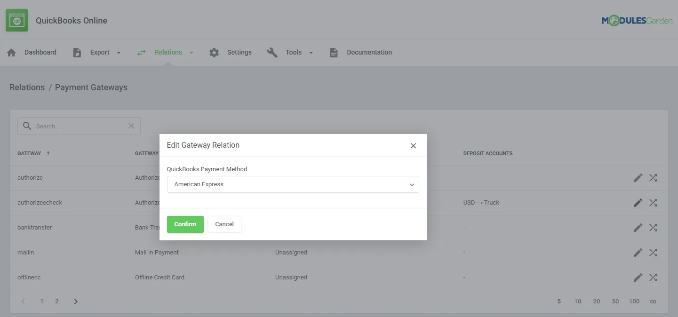The image size is (678, 317).
Task: Click the Documentation page icon
Action: (x=334, y=52)
